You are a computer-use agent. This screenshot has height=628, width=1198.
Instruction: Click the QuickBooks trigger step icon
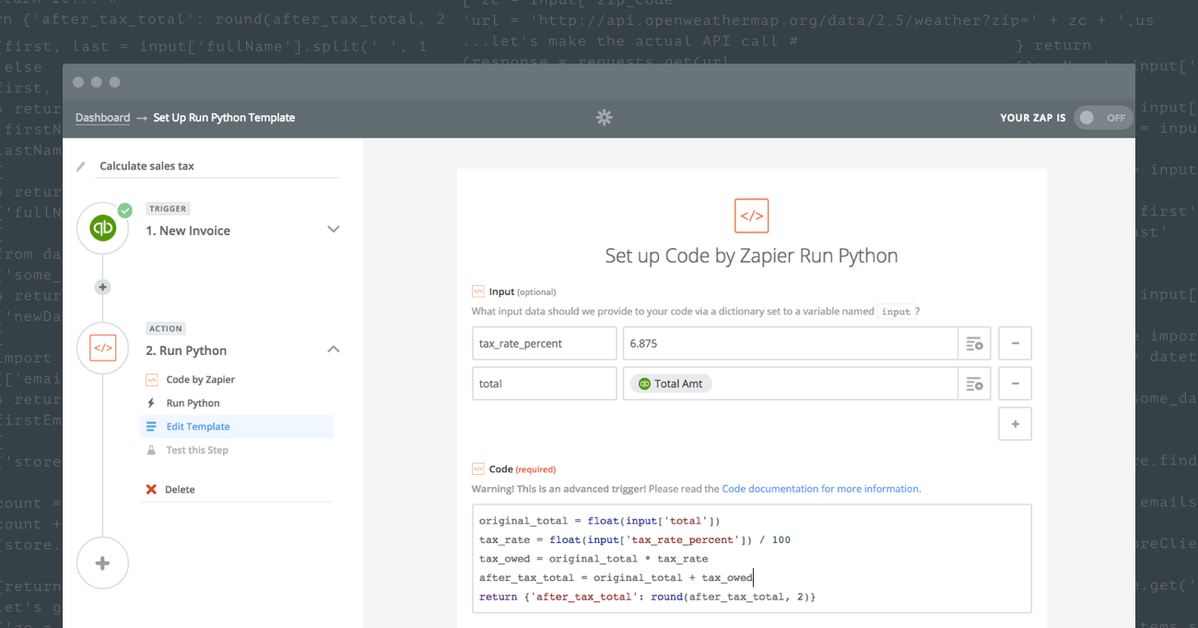102,229
